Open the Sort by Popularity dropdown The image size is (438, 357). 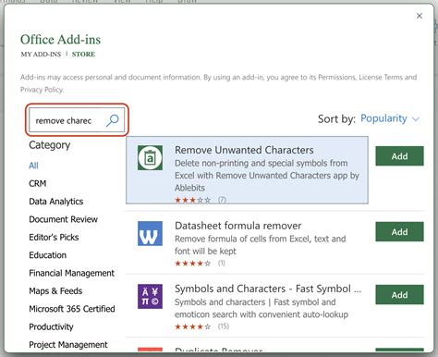[x=390, y=118]
